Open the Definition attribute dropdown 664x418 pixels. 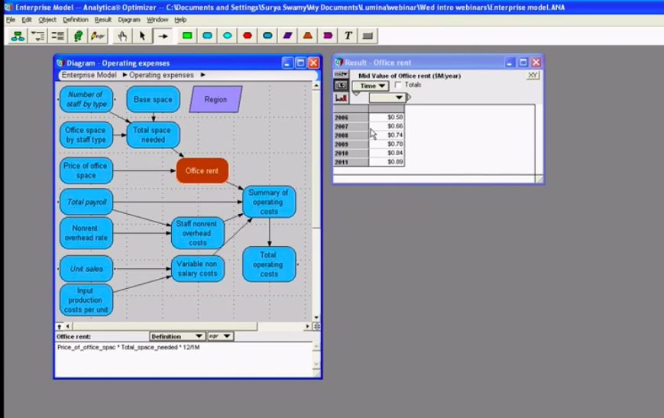click(x=177, y=336)
